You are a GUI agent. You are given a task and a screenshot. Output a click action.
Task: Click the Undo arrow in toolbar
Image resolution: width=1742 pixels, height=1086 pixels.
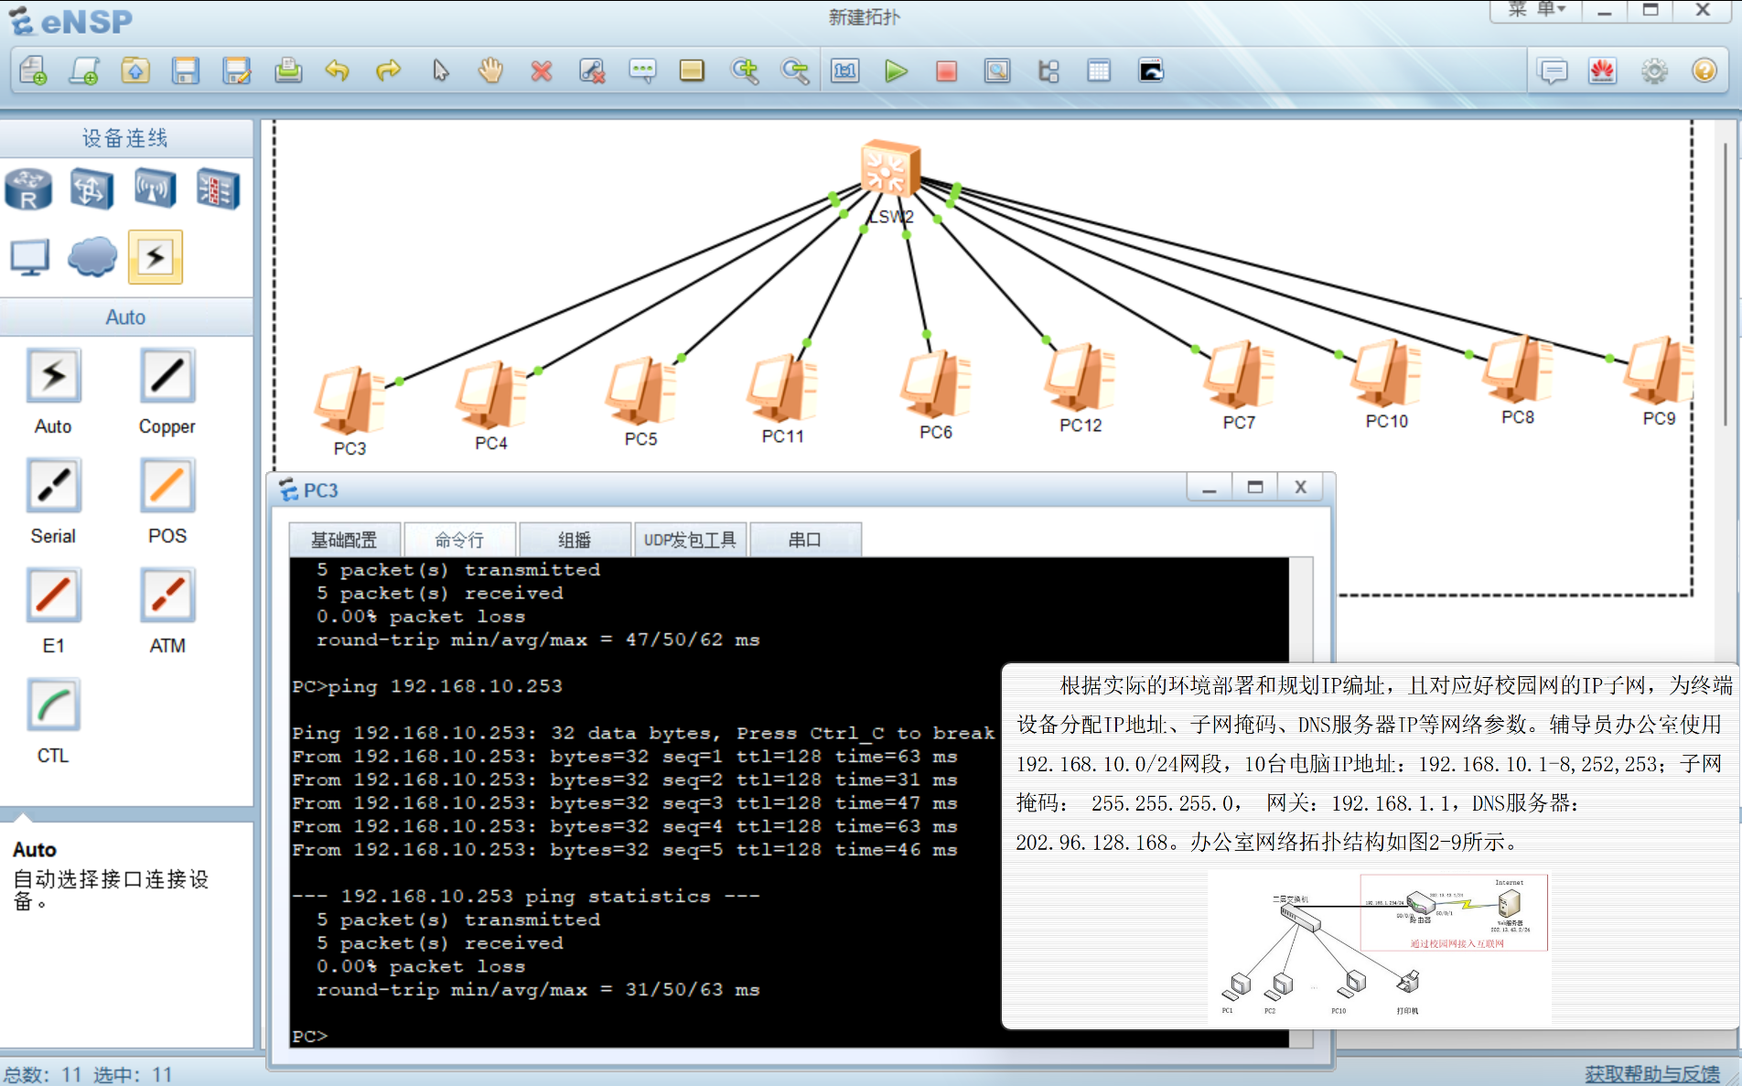[x=337, y=70]
